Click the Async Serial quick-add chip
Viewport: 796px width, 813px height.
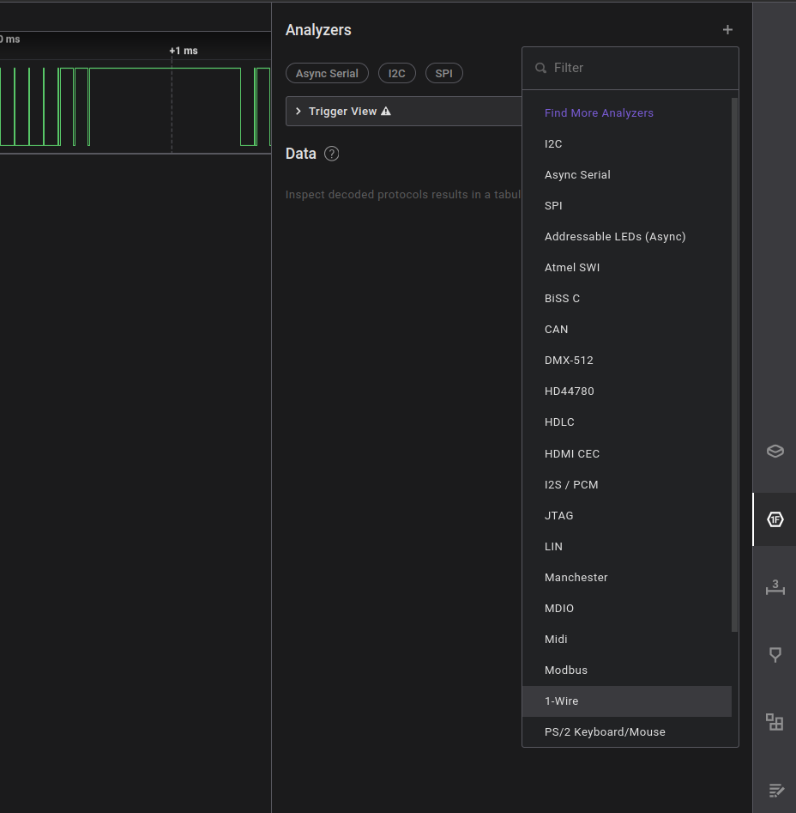(327, 74)
